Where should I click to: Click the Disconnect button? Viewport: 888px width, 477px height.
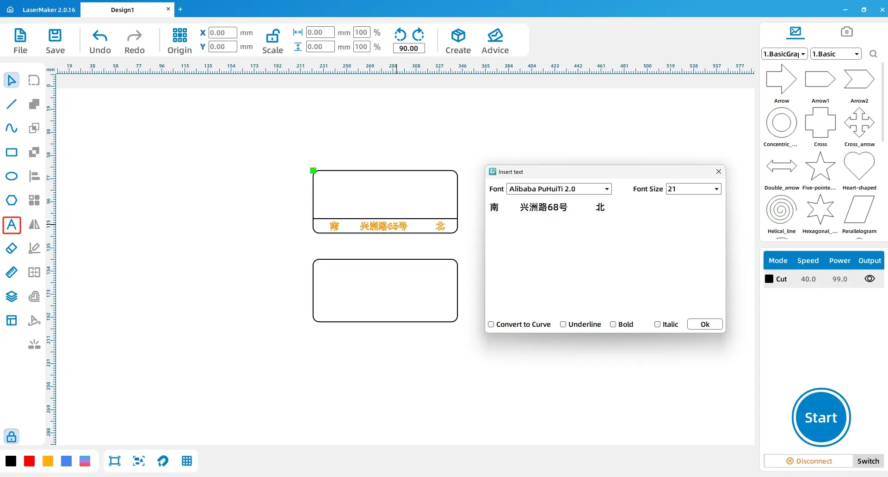pyautogui.click(x=809, y=461)
